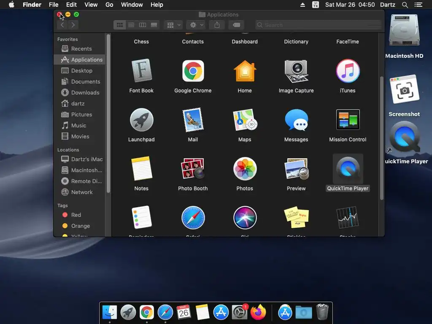Open Pictures in the Finder sidebar

[79, 114]
